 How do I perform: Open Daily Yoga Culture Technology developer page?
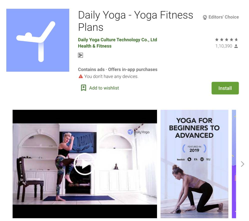click(117, 40)
